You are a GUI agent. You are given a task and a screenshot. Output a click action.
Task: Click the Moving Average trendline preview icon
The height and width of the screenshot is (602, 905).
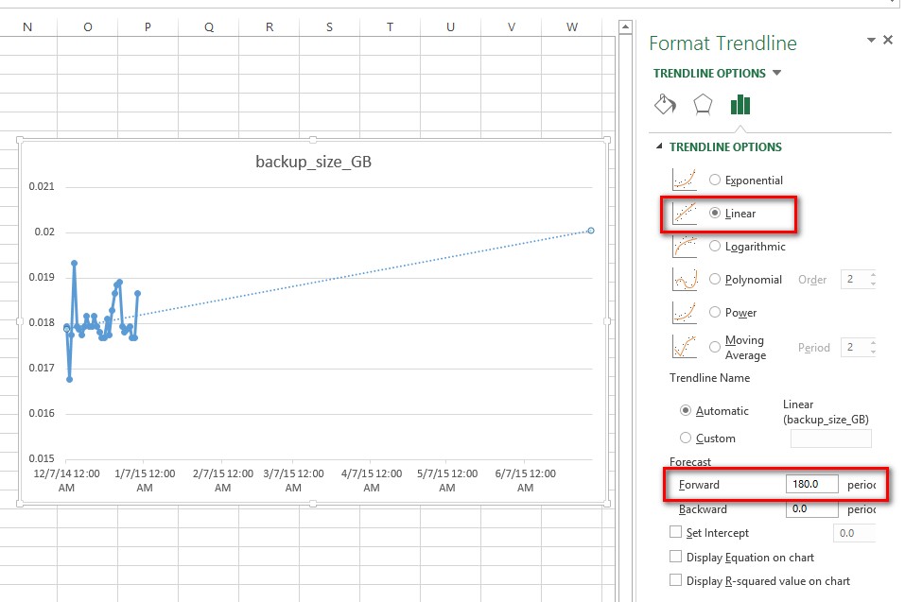[x=685, y=347]
